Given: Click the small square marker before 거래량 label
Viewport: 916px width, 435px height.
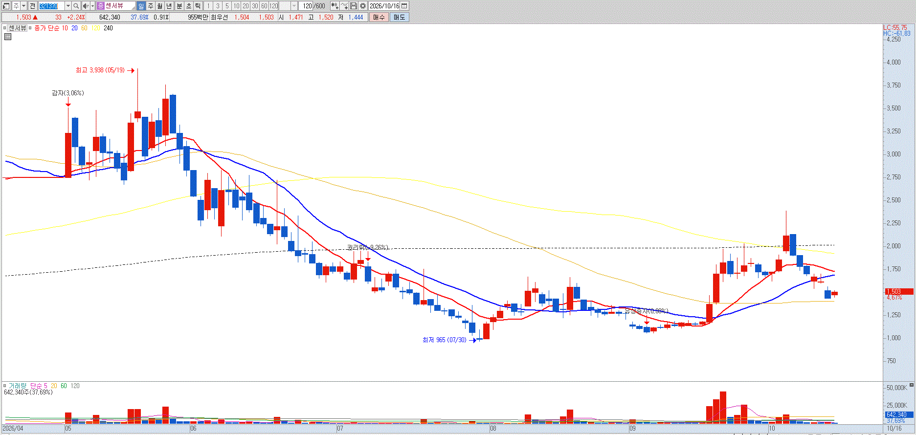Looking at the screenshot, I should pyautogui.click(x=5, y=386).
